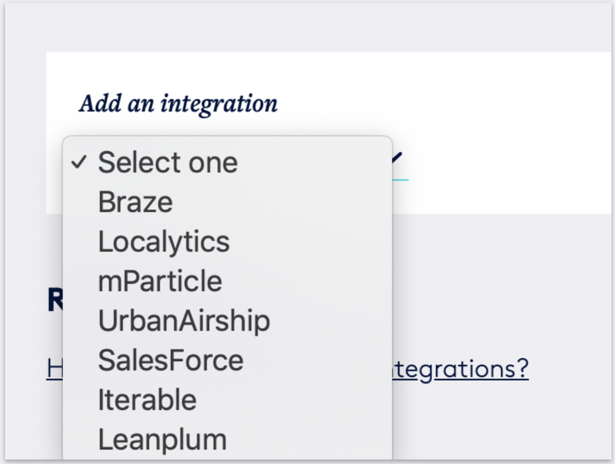Click blank dropdown space right of Leanplum
Screen dimensions: 615x464
pyautogui.click(x=314, y=439)
